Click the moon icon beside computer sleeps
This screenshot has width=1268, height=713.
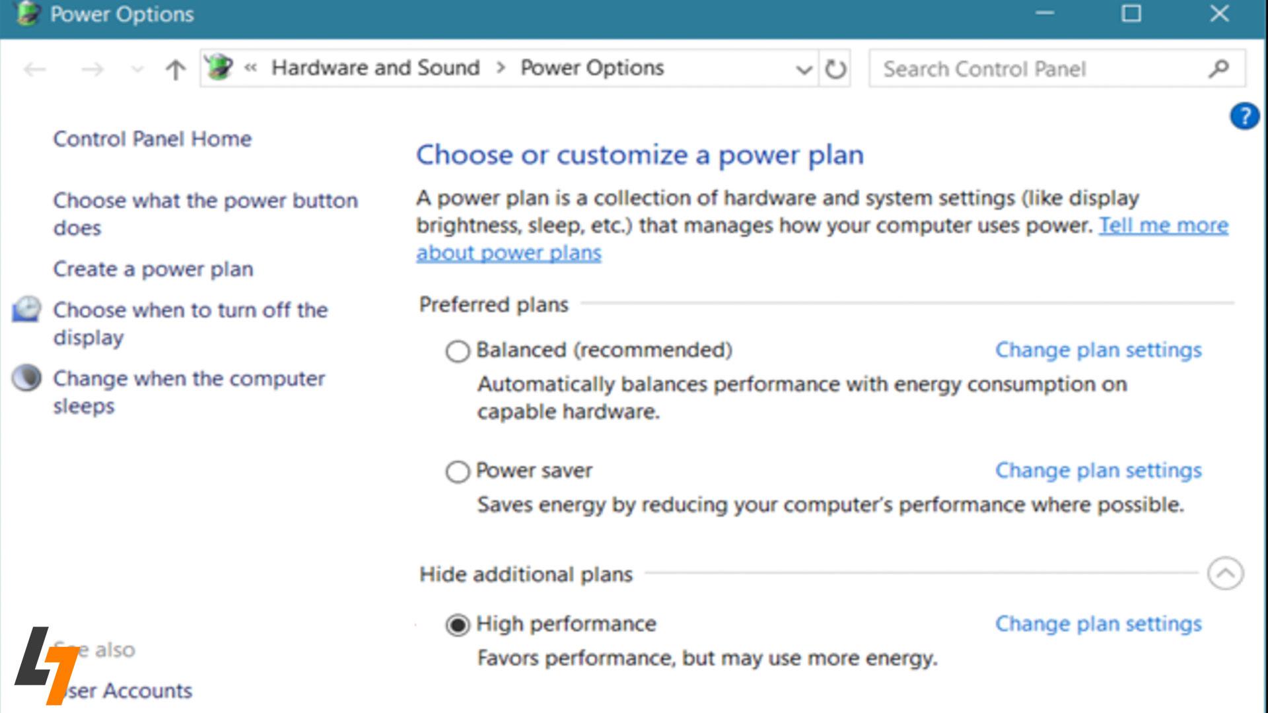point(27,378)
